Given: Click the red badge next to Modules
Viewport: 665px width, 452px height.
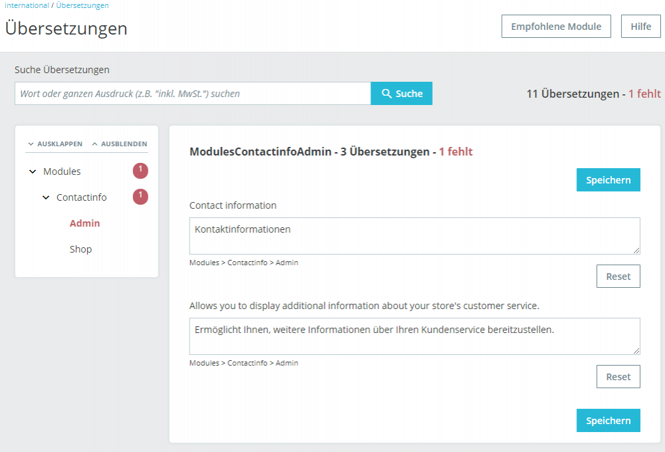Looking at the screenshot, I should point(140,171).
